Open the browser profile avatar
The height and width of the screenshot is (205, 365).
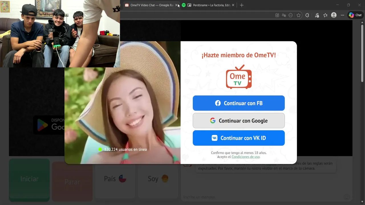[x=334, y=15]
